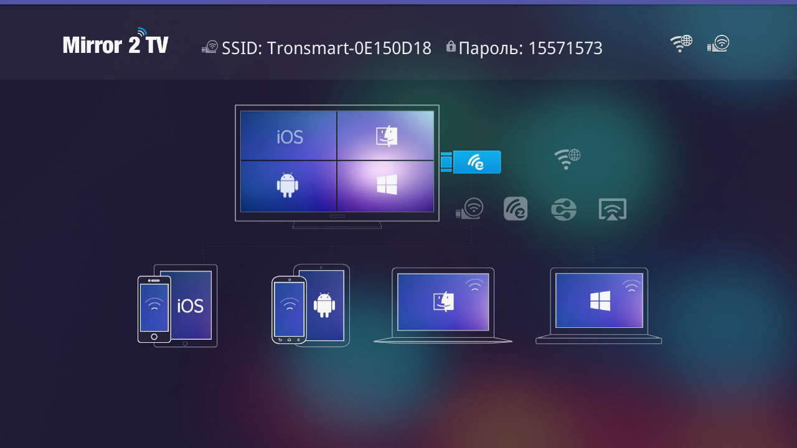This screenshot has width=797, height=448.
Task: Click the AirPlay screen mirroring icon
Action: coord(612,210)
